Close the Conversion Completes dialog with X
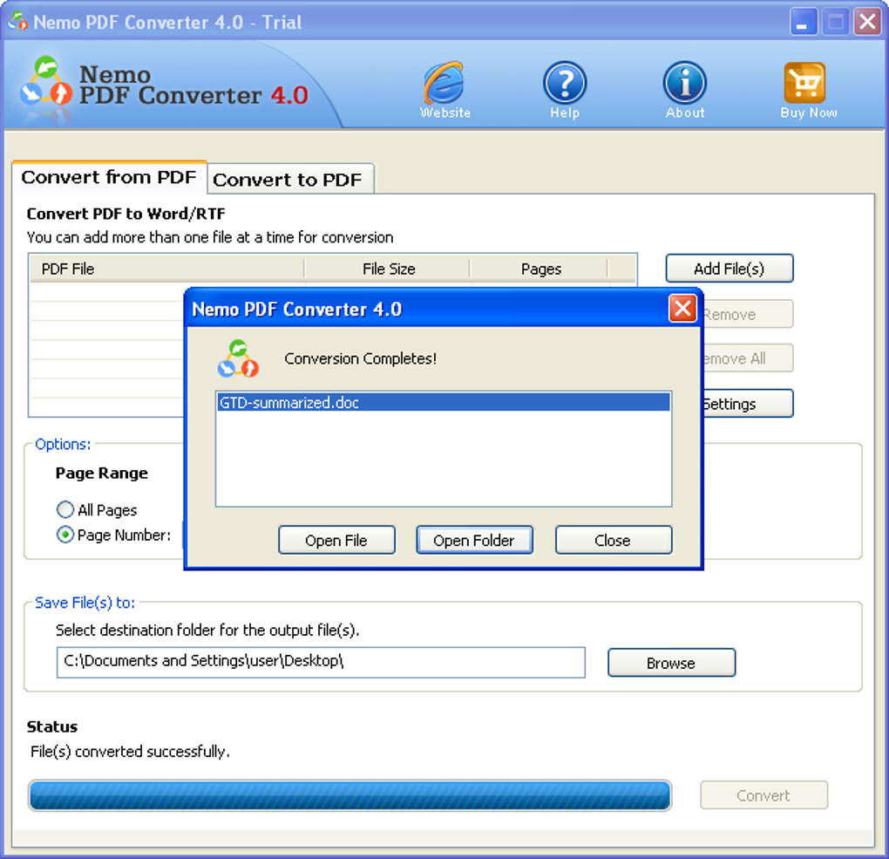Screen dimensions: 889x859 [682, 309]
